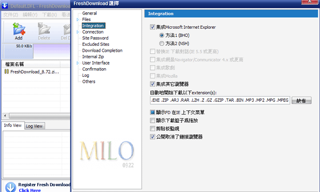Click the download list horizontal scrollbar
Image resolution: width=320 pixels, height=192 pixels.
tap(39, 116)
